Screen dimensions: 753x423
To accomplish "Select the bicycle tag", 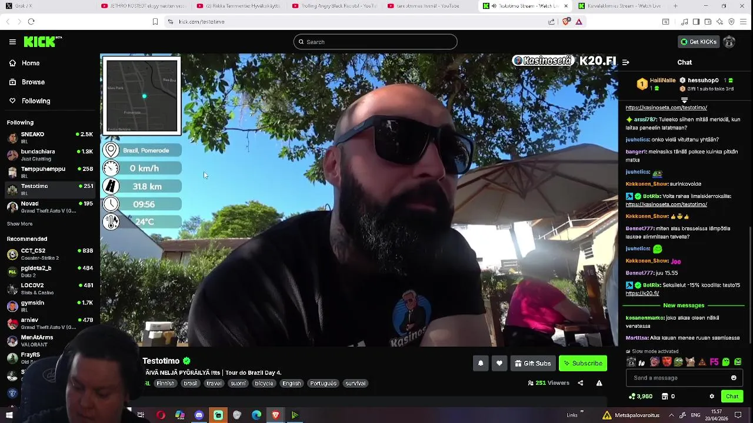I will point(264,383).
